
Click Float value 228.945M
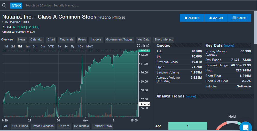(x=244, y=70)
